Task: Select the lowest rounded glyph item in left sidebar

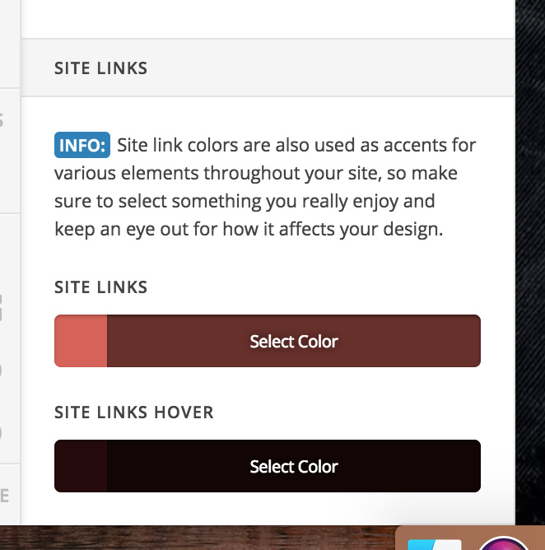Action: click(x=1, y=433)
